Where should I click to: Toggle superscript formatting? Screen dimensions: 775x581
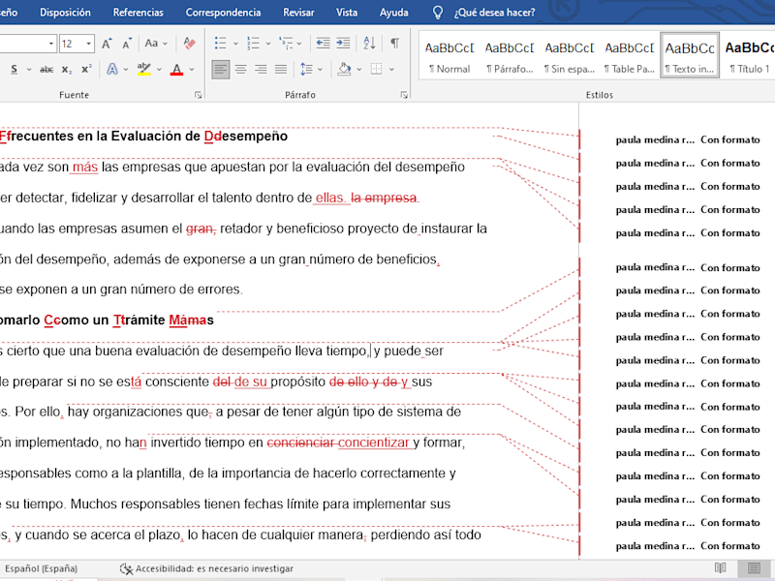click(86, 70)
